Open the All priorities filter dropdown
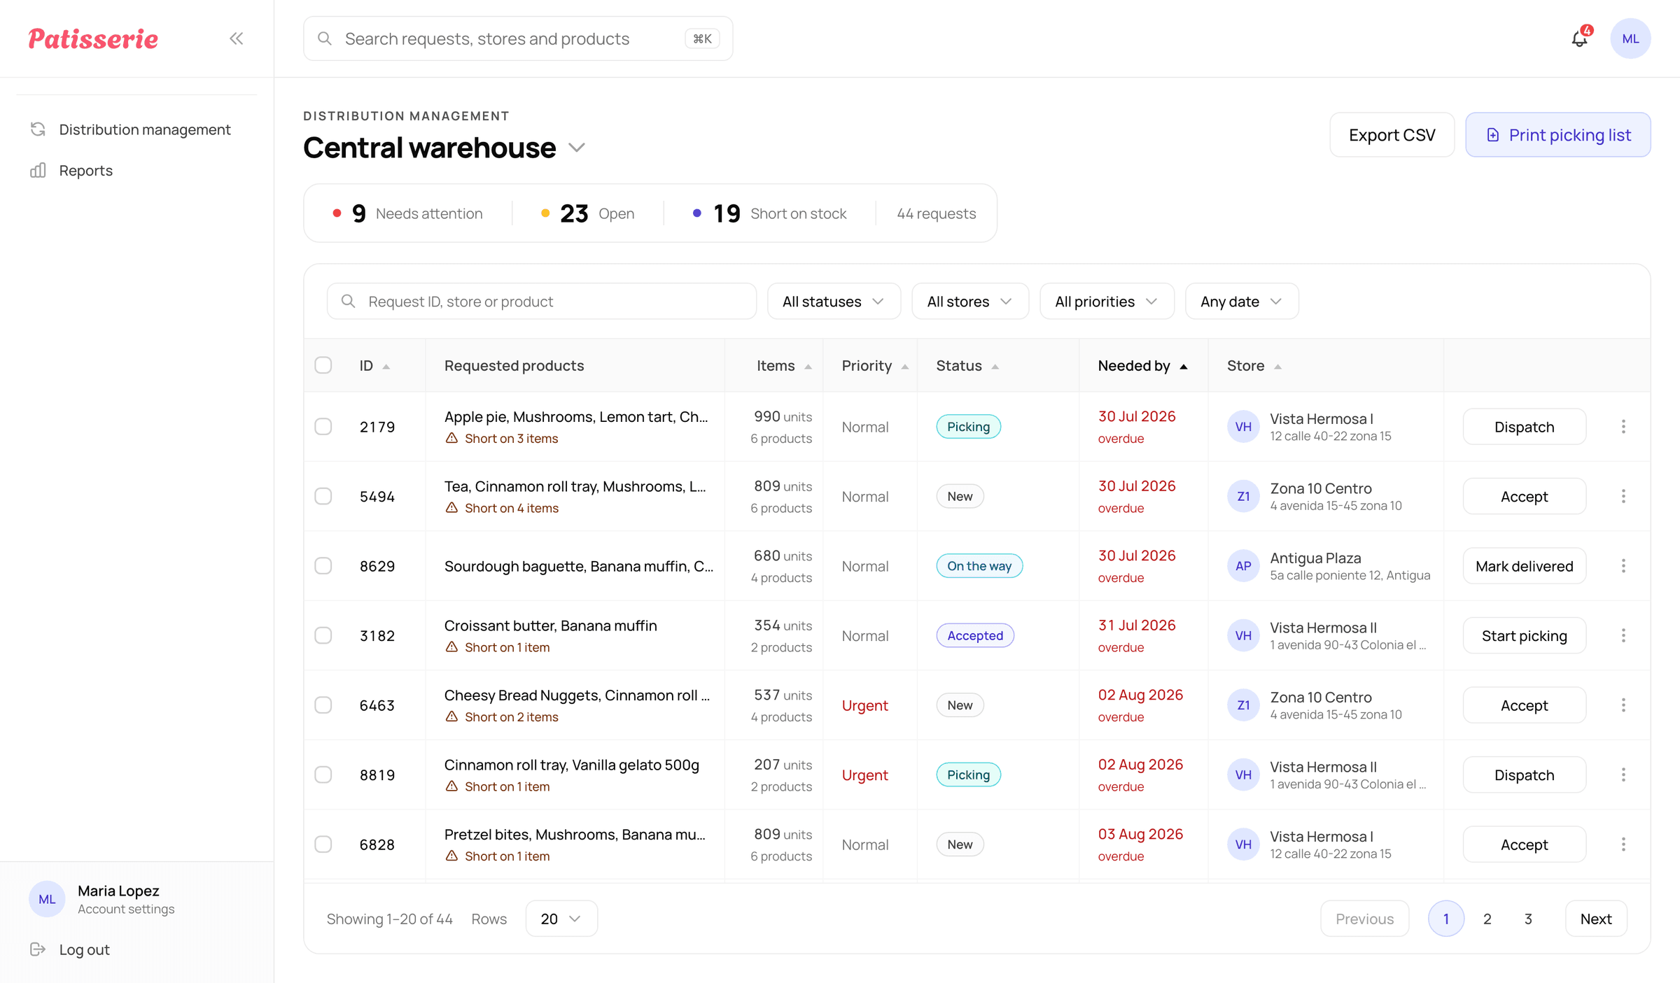1680x983 pixels. [x=1107, y=301]
